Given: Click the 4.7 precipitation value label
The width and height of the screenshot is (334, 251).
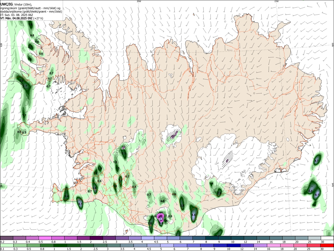Looking at the screenshot, I should point(317,161).
